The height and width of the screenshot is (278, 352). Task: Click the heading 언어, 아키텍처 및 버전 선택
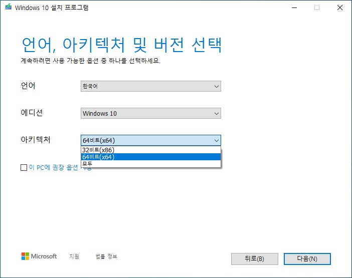tap(122, 45)
